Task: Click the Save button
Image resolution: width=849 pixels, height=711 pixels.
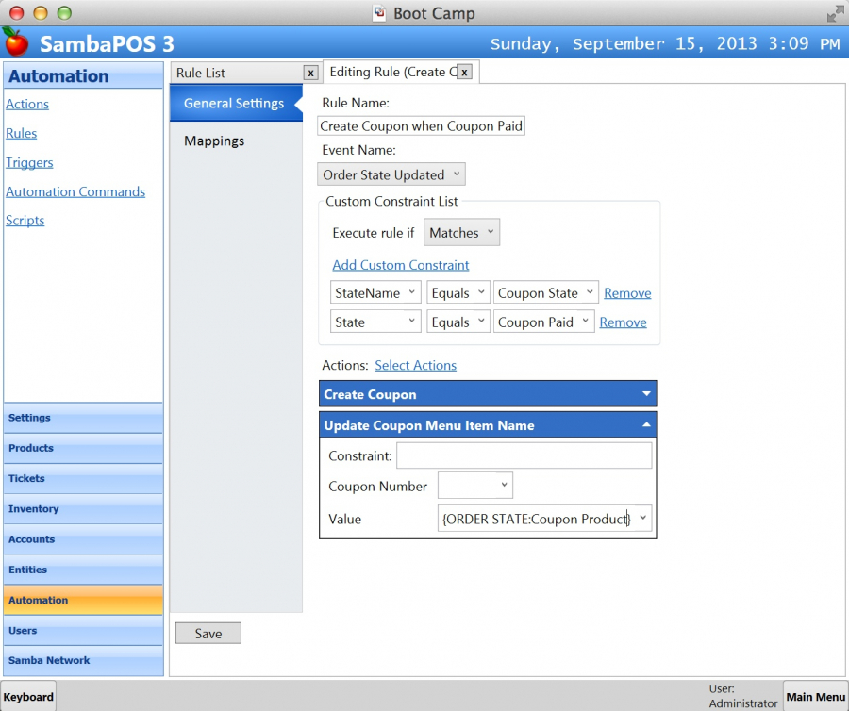Action: point(208,634)
